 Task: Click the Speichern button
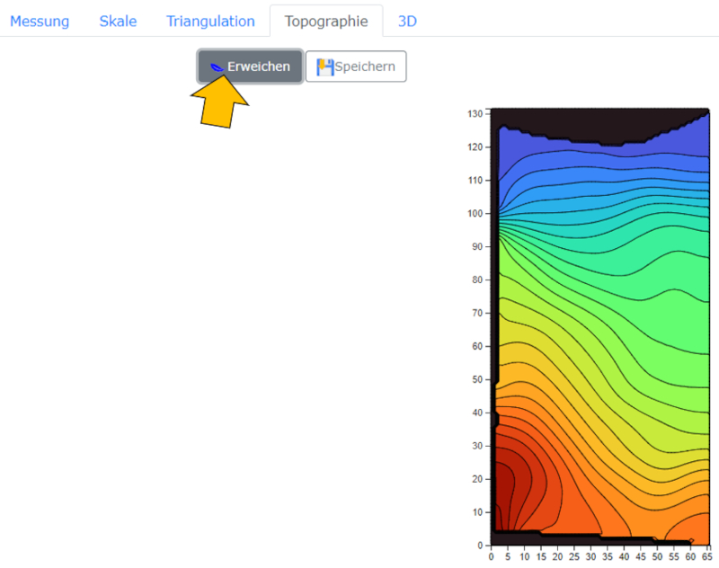click(356, 67)
